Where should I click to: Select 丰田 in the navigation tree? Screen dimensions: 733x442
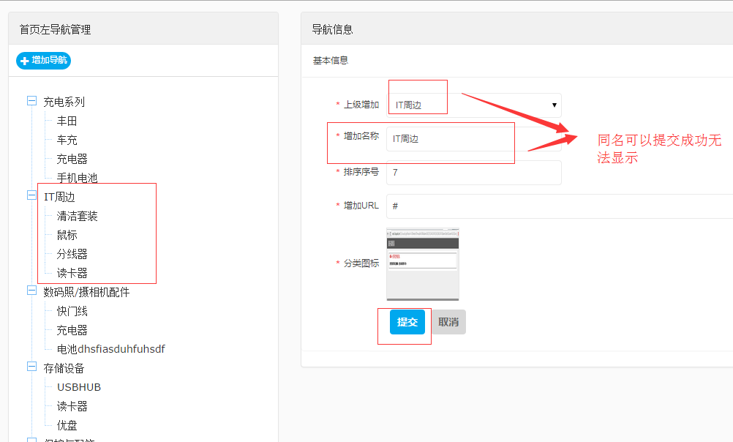tap(67, 121)
